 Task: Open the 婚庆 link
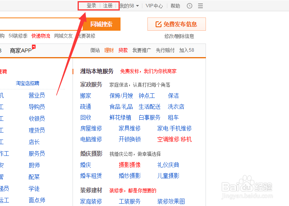pos(85,165)
